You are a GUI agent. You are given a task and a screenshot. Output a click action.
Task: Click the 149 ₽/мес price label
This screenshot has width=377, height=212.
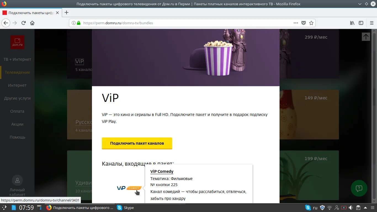(316, 98)
